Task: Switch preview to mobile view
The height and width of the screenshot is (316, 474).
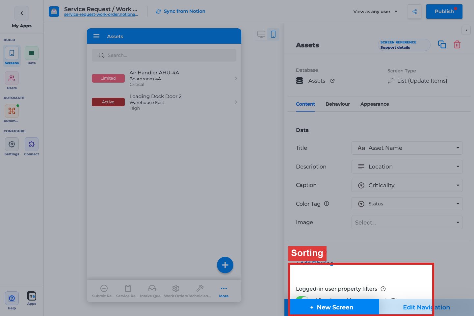Action: tap(273, 34)
